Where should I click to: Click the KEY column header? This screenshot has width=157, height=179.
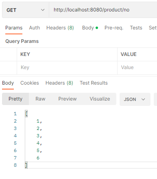pos(25,54)
